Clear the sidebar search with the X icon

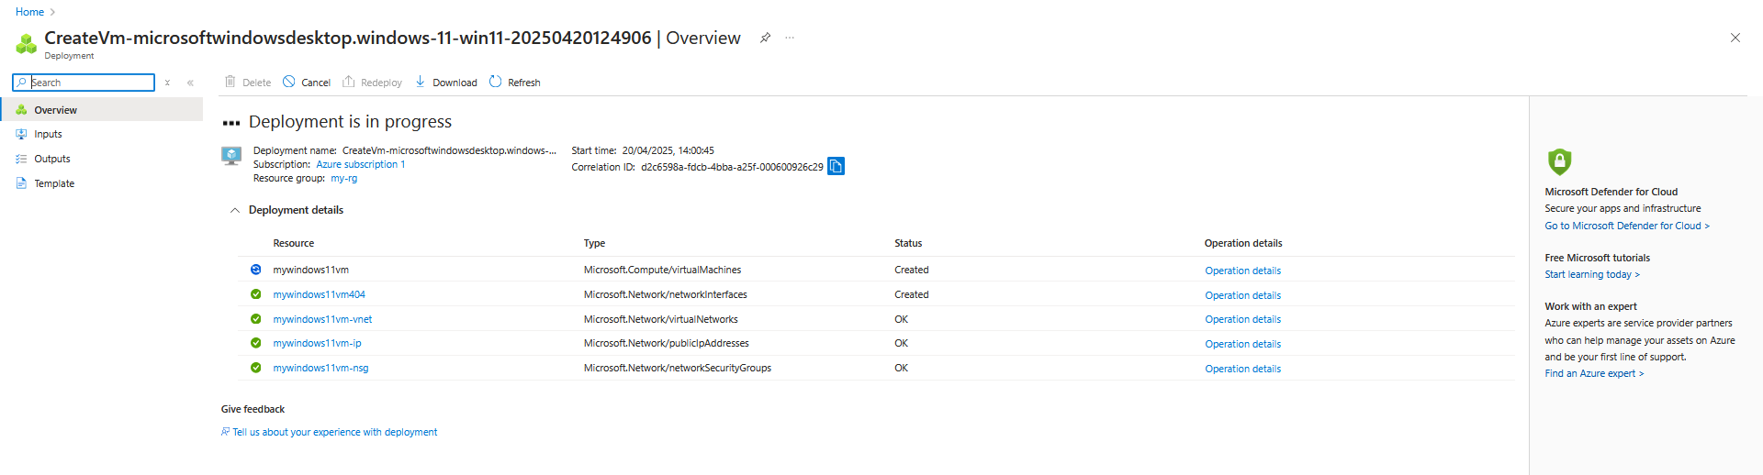(x=167, y=83)
